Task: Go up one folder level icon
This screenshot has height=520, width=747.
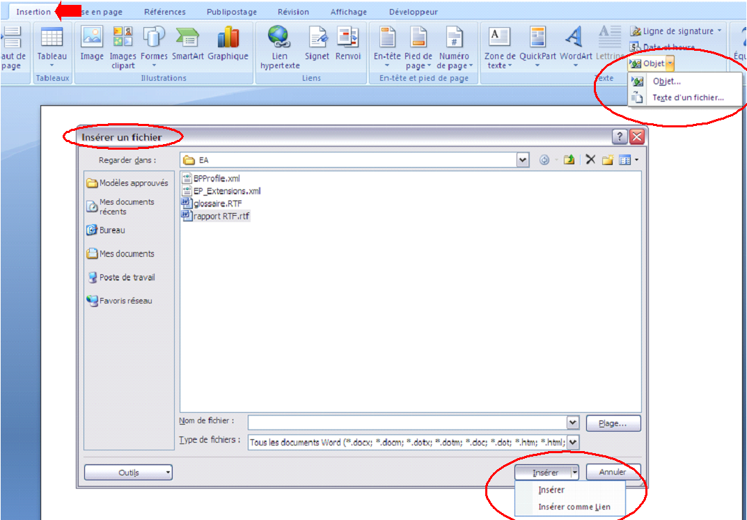Action: coord(569,160)
